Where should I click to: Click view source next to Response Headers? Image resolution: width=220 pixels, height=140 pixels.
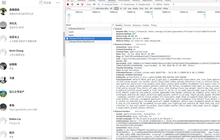point(141,44)
